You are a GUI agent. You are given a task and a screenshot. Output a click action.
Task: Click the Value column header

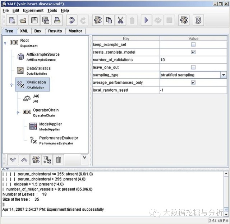193,38
